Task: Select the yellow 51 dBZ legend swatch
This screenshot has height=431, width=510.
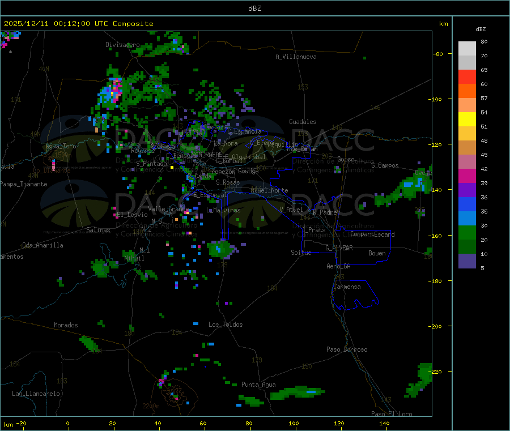Action: (x=467, y=120)
